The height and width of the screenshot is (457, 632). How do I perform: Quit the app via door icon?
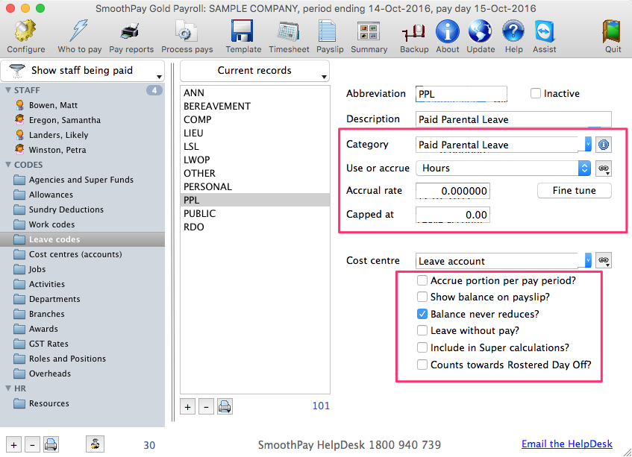coord(613,37)
